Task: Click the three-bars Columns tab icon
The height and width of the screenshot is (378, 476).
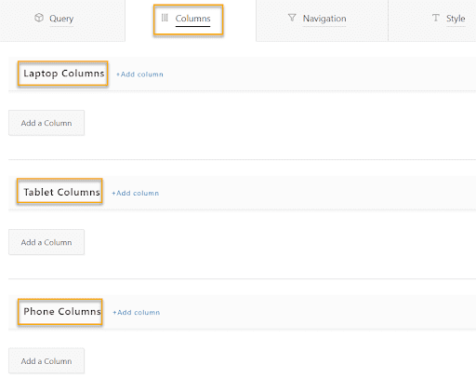Action: click(x=165, y=18)
